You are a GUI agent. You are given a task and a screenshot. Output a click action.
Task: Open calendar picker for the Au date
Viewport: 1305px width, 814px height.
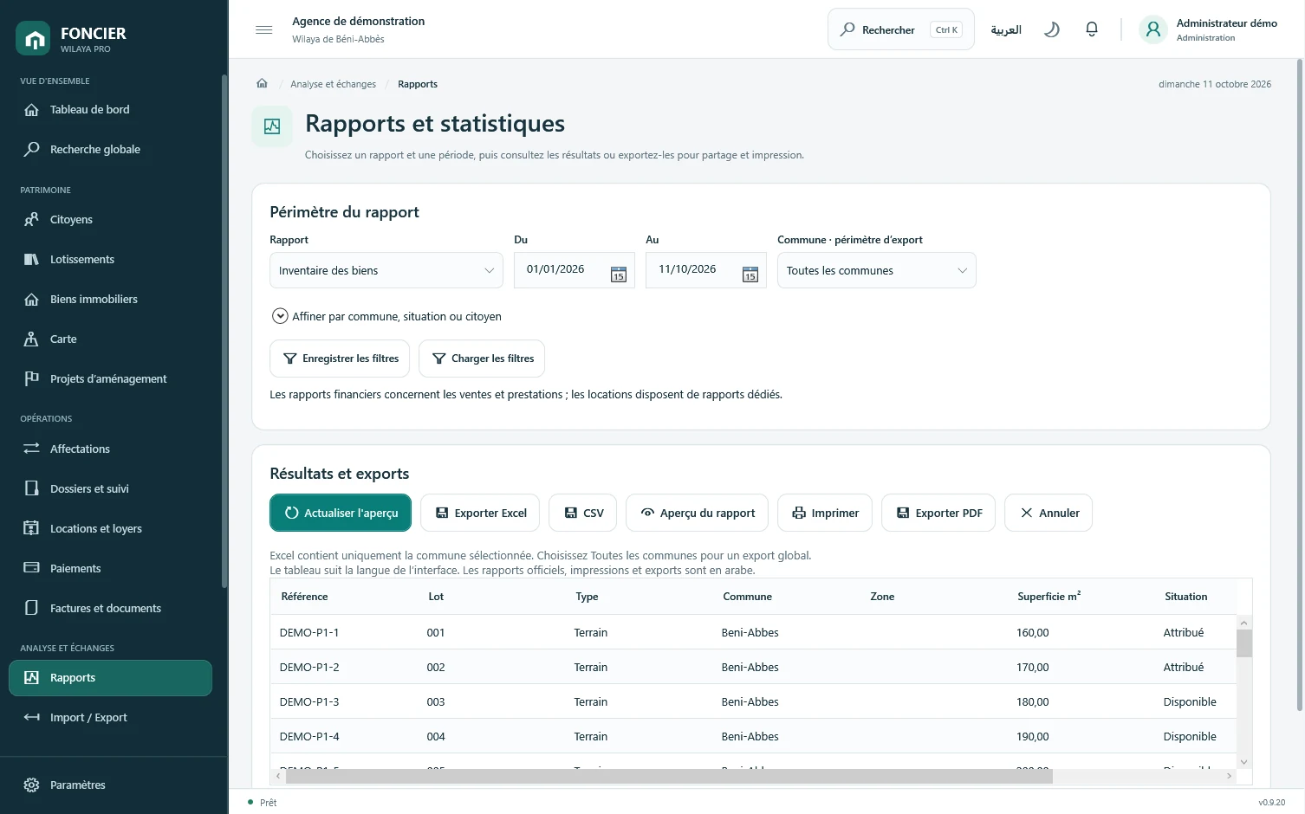tap(750, 275)
